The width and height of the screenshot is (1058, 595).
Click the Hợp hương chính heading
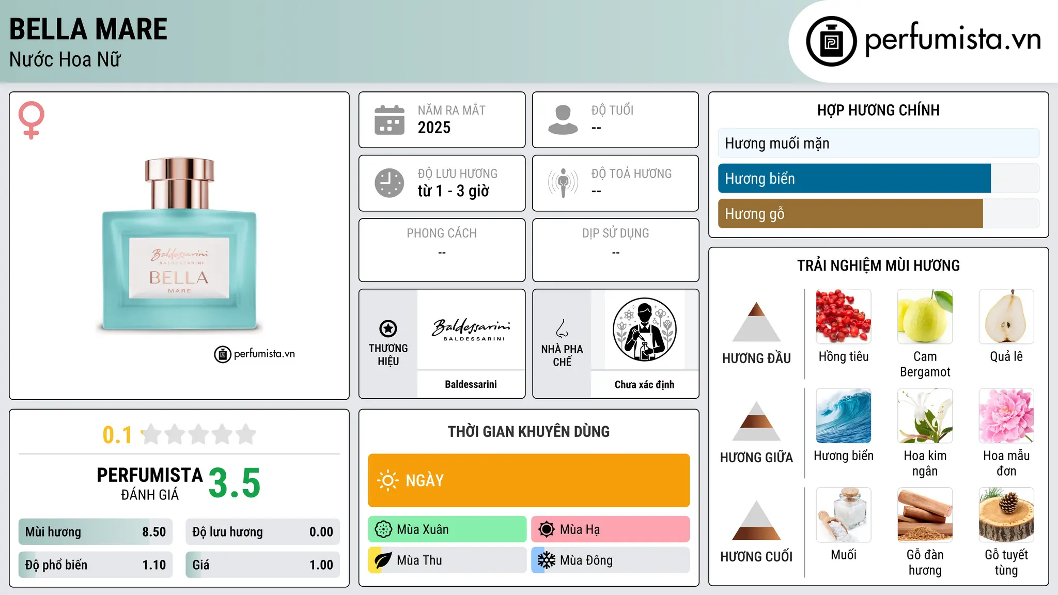[x=878, y=110]
